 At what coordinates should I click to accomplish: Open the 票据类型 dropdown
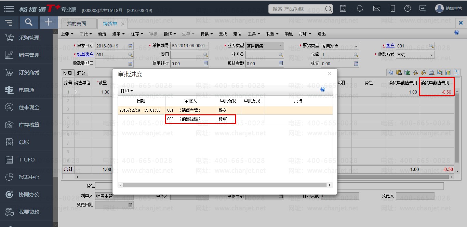[356, 46]
